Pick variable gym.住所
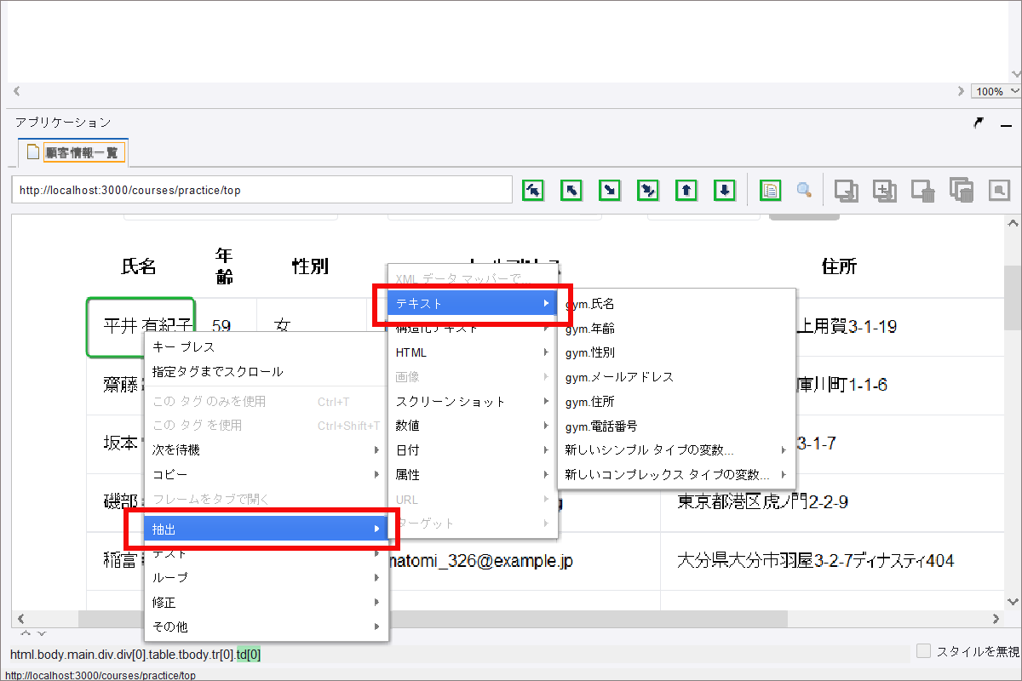 click(676, 402)
